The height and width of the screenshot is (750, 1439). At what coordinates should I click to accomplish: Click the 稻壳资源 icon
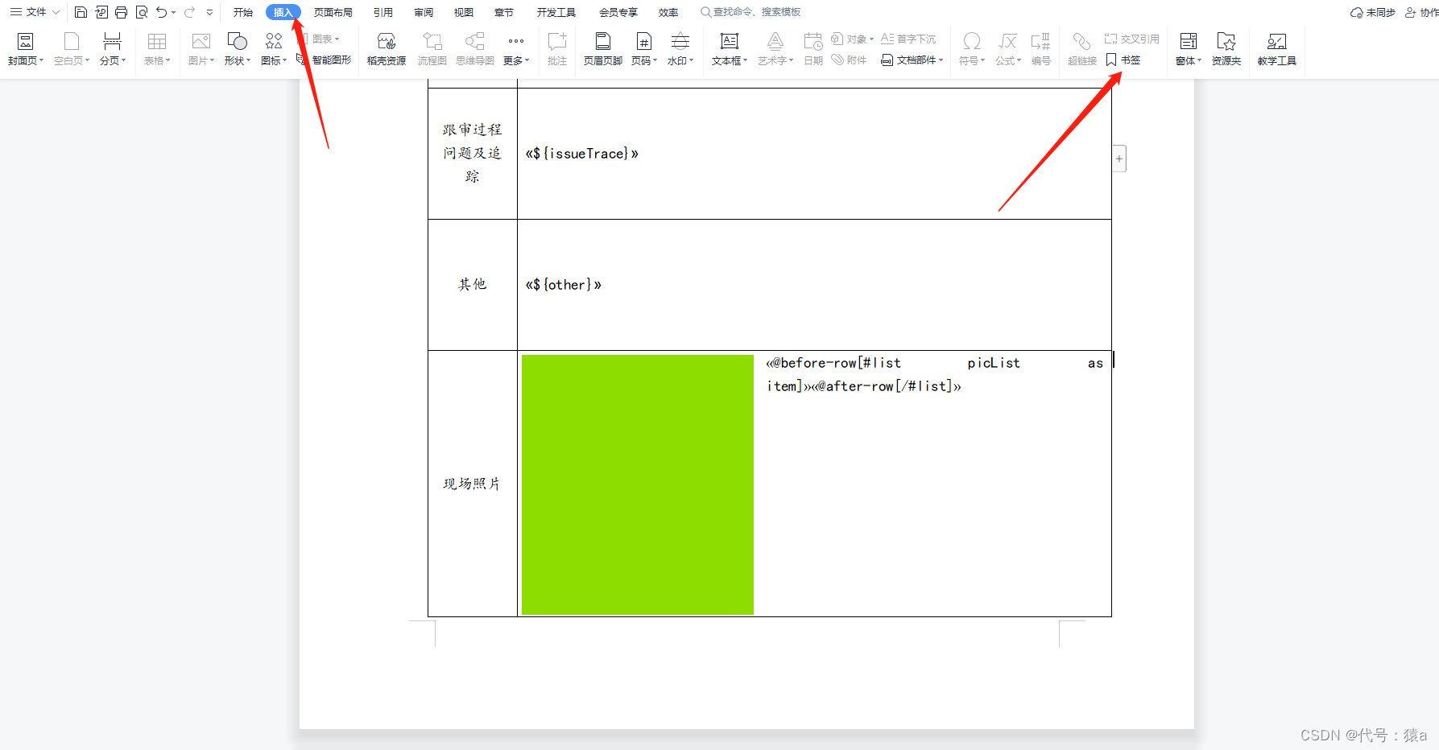387,42
